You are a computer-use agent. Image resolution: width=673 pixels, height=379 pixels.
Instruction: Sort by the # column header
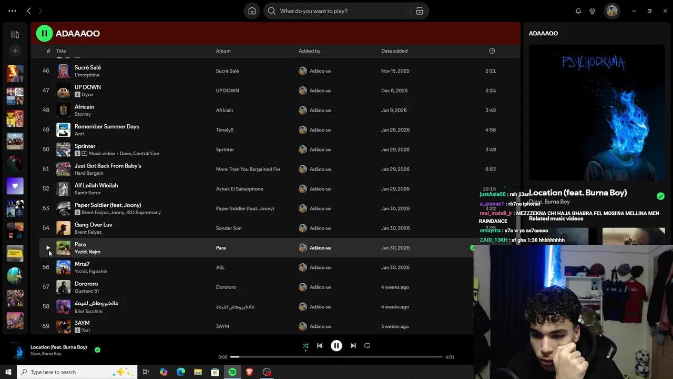point(48,51)
